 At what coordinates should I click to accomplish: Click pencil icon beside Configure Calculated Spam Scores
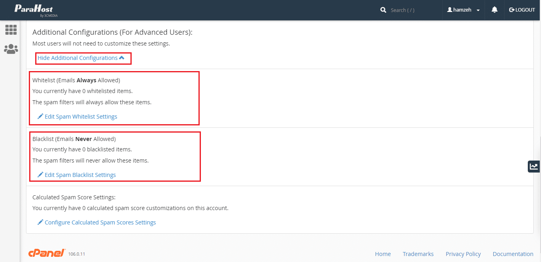click(x=40, y=222)
